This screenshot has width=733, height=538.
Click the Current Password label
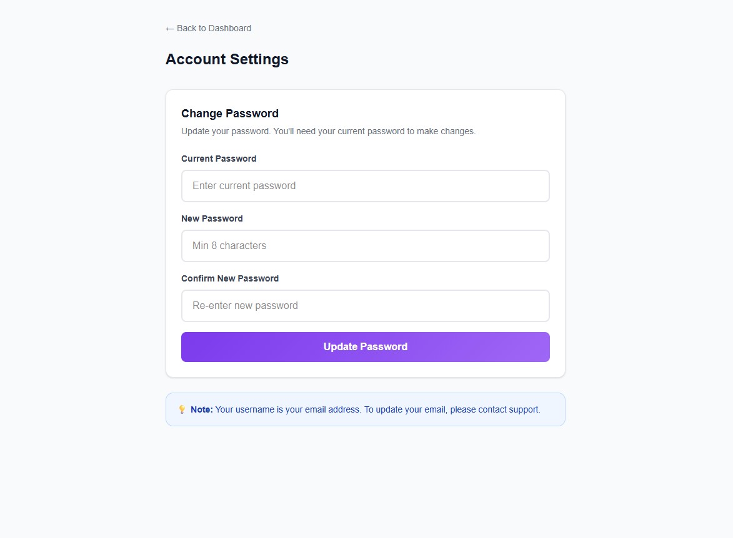click(219, 159)
